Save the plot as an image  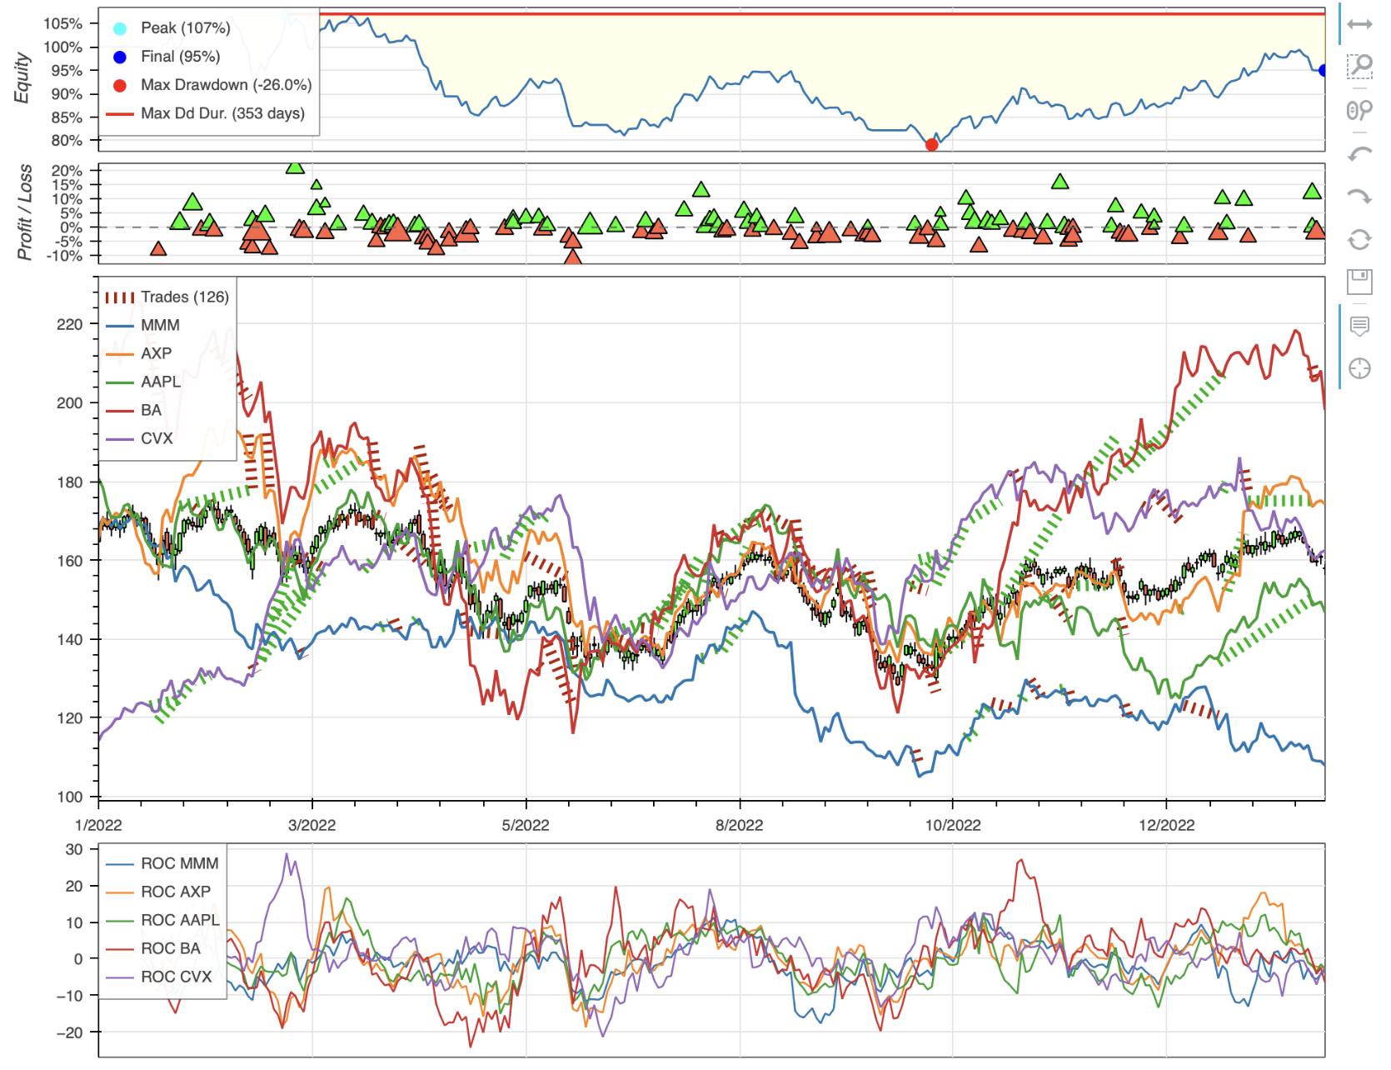coord(1361,283)
